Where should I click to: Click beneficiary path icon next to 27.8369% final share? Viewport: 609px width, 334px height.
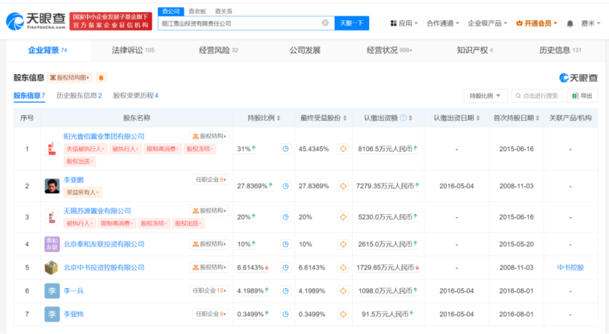point(343,186)
